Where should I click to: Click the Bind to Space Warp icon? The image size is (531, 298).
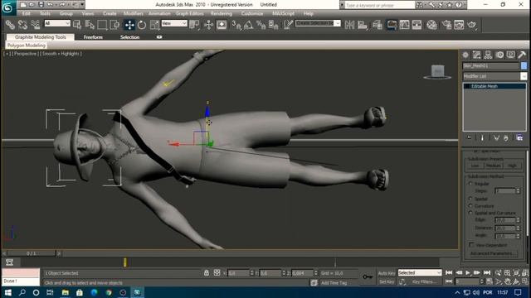coord(36,25)
